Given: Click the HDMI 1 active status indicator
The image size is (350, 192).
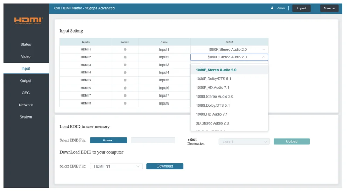Looking at the screenshot, I should 125,50.
